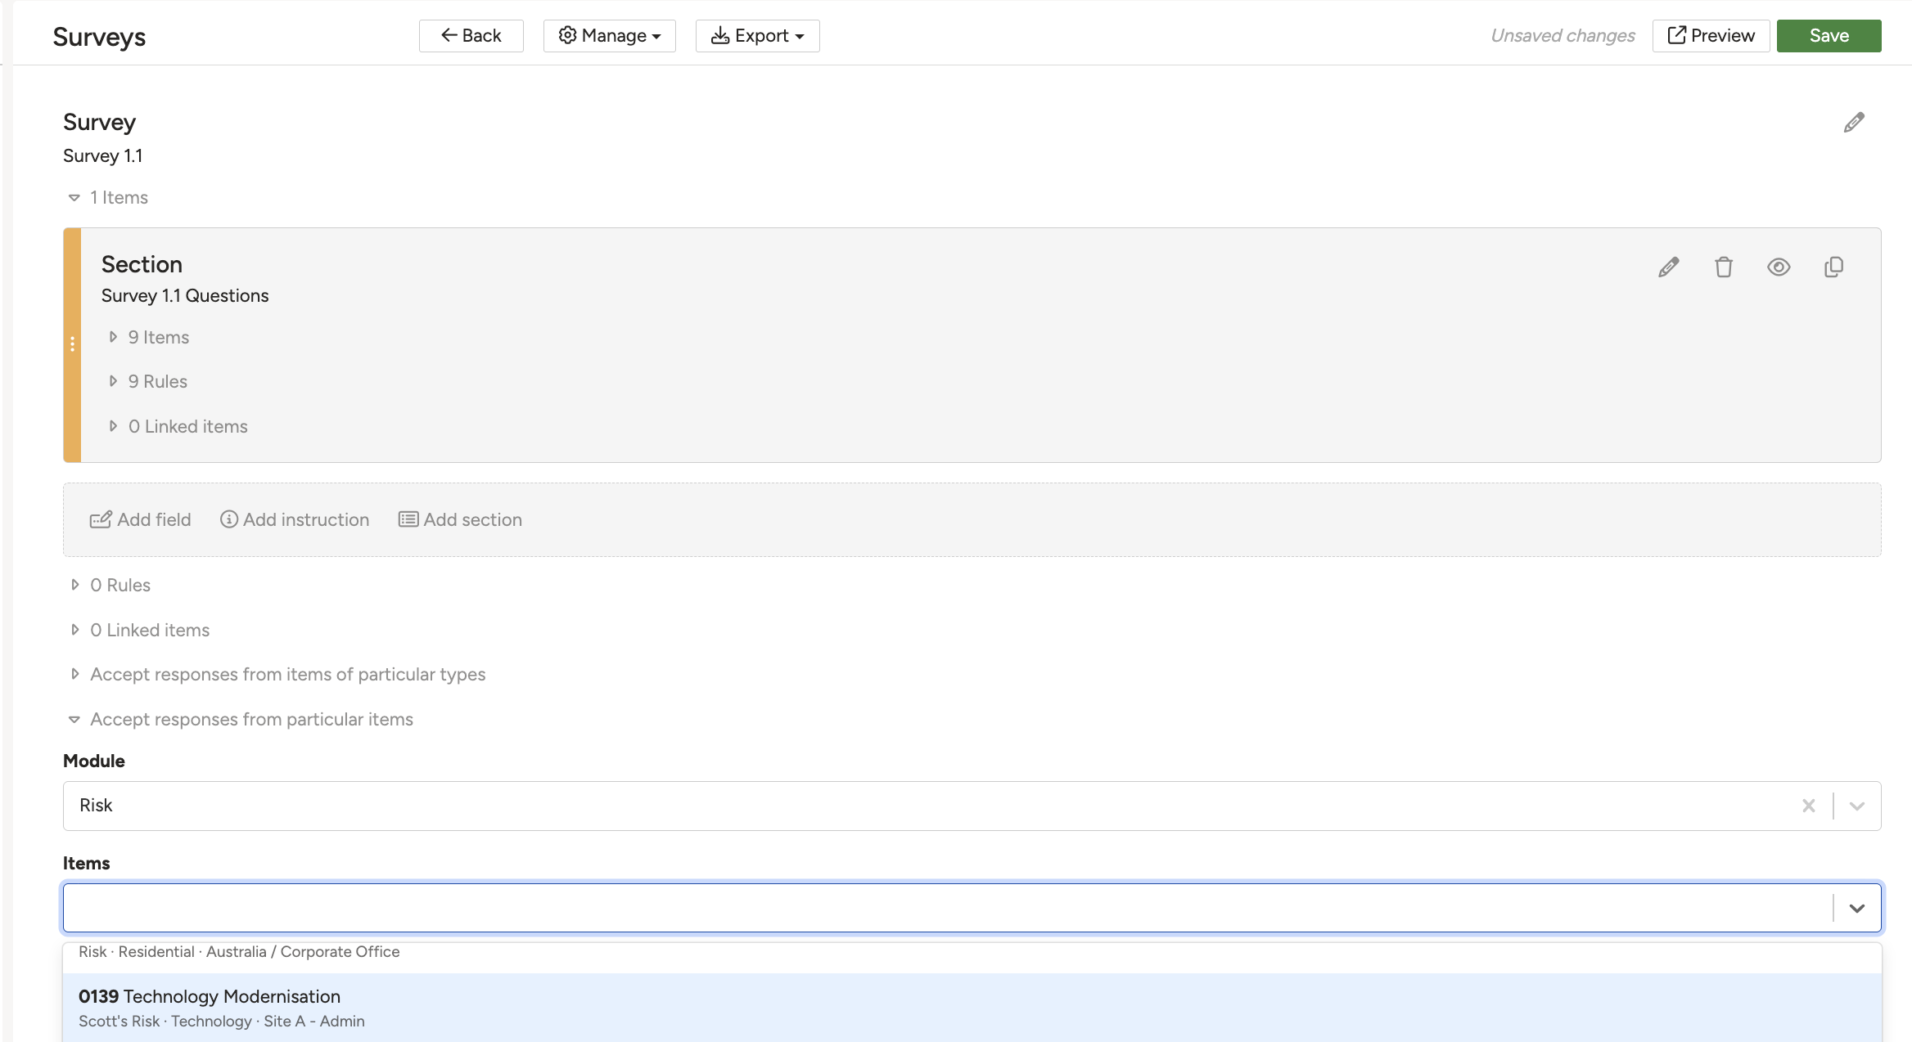Open survey Preview
Screen dimensions: 1912x1042
pos(1711,36)
